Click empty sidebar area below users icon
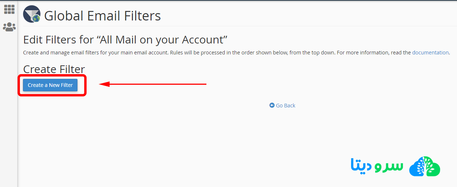The image size is (457, 187). pos(9,110)
